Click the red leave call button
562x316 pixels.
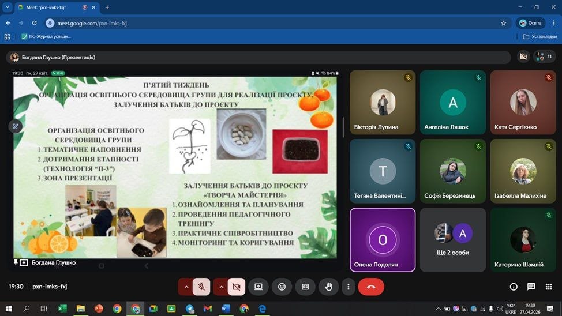point(370,287)
